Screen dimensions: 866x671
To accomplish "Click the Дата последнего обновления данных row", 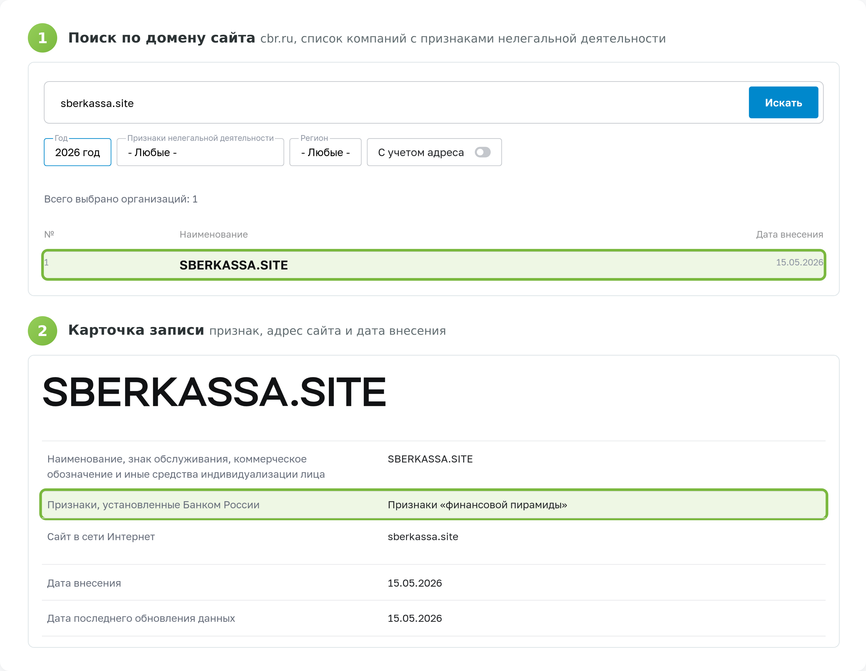I will click(434, 618).
